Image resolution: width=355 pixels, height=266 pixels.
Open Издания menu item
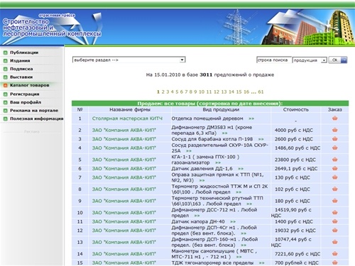tap(20, 61)
